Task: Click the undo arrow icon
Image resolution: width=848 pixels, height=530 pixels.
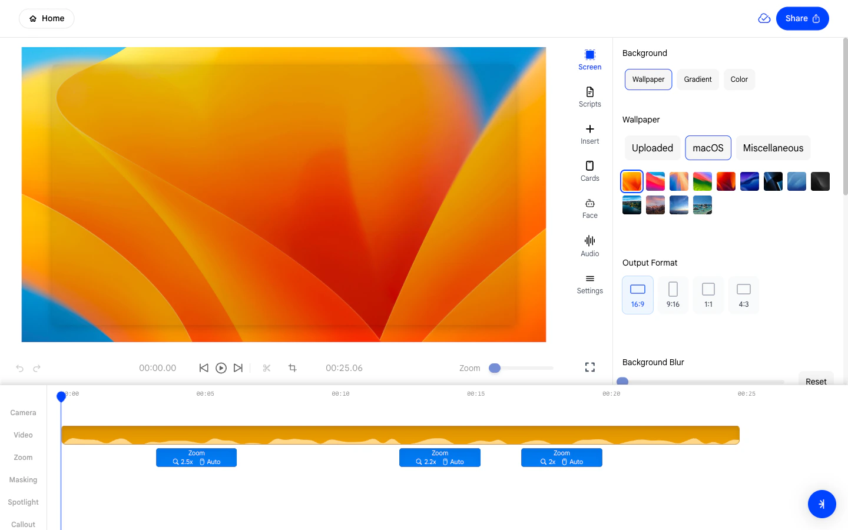Action: (20, 368)
